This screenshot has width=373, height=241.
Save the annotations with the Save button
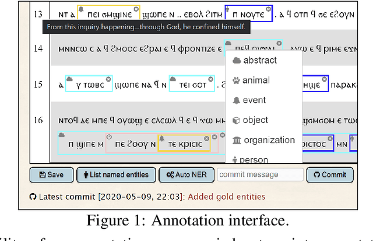pyautogui.click(x=51, y=175)
